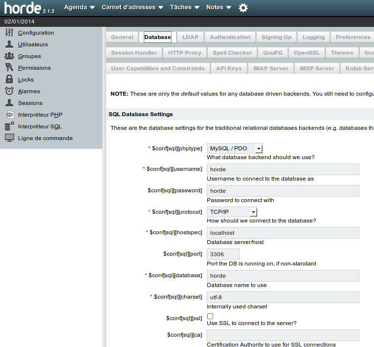Enable the Use SSL checkbox
The width and height of the screenshot is (374, 347).
(210, 316)
